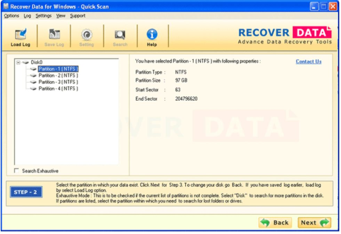
Task: Select Partition - 1 ( NTFS )
Action: click(x=58, y=69)
